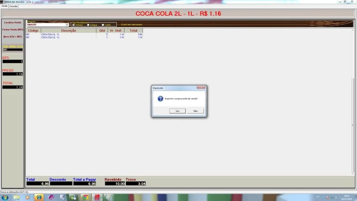Decline printing by clicking Não
Screen dimensions: 357x201
click(x=196, y=111)
